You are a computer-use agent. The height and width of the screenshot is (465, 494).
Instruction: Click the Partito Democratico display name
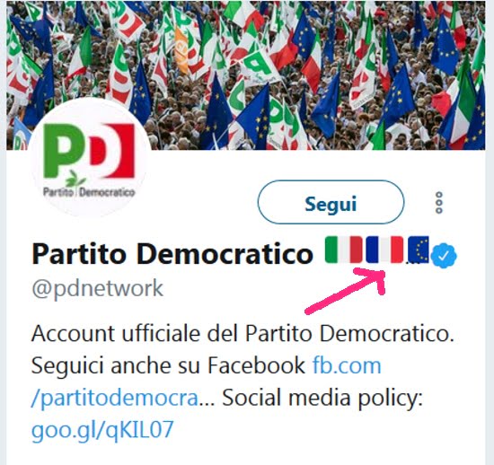(172, 254)
